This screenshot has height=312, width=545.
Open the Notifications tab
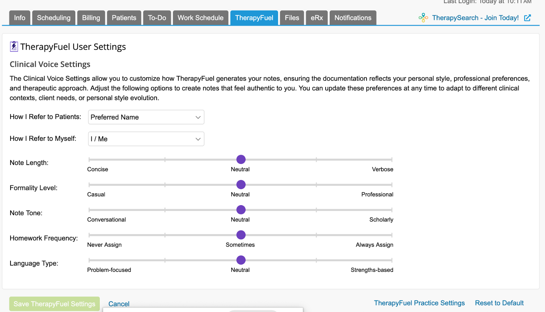(x=353, y=18)
